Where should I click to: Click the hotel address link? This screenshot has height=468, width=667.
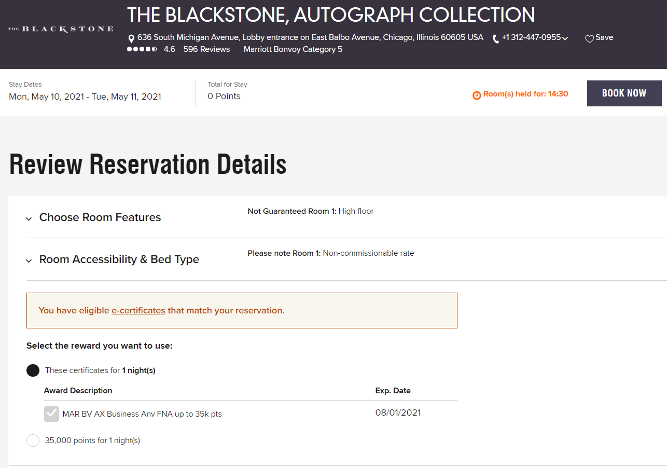[310, 37]
